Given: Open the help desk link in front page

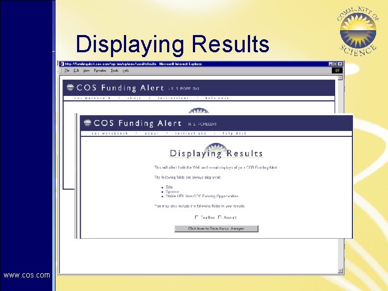Looking at the screenshot, I should [234, 134].
